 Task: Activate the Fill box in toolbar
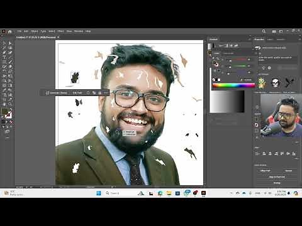coord(4,112)
